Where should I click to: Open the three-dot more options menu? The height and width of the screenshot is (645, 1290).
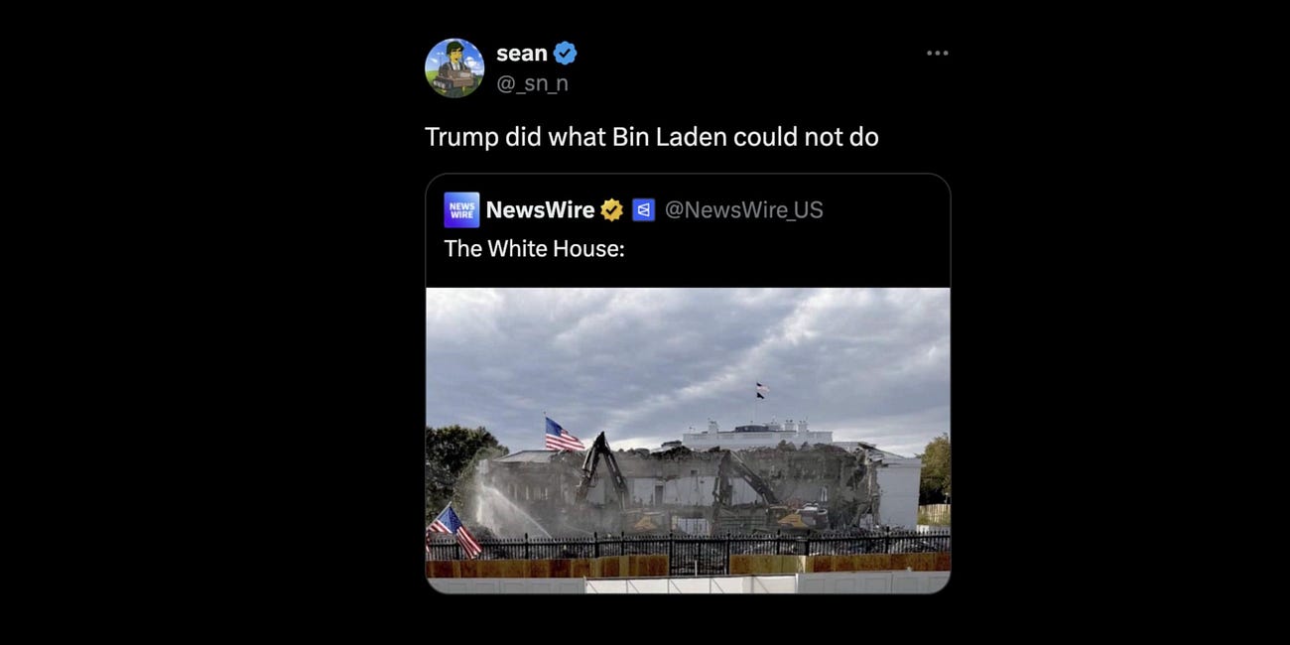click(937, 53)
